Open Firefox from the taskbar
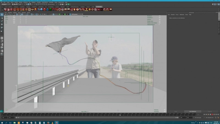Screen dimensions: 220x124 48,123
